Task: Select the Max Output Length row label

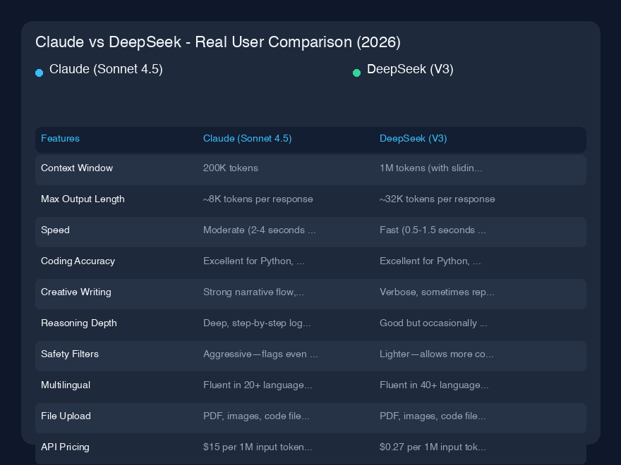Action: pyautogui.click(x=83, y=199)
